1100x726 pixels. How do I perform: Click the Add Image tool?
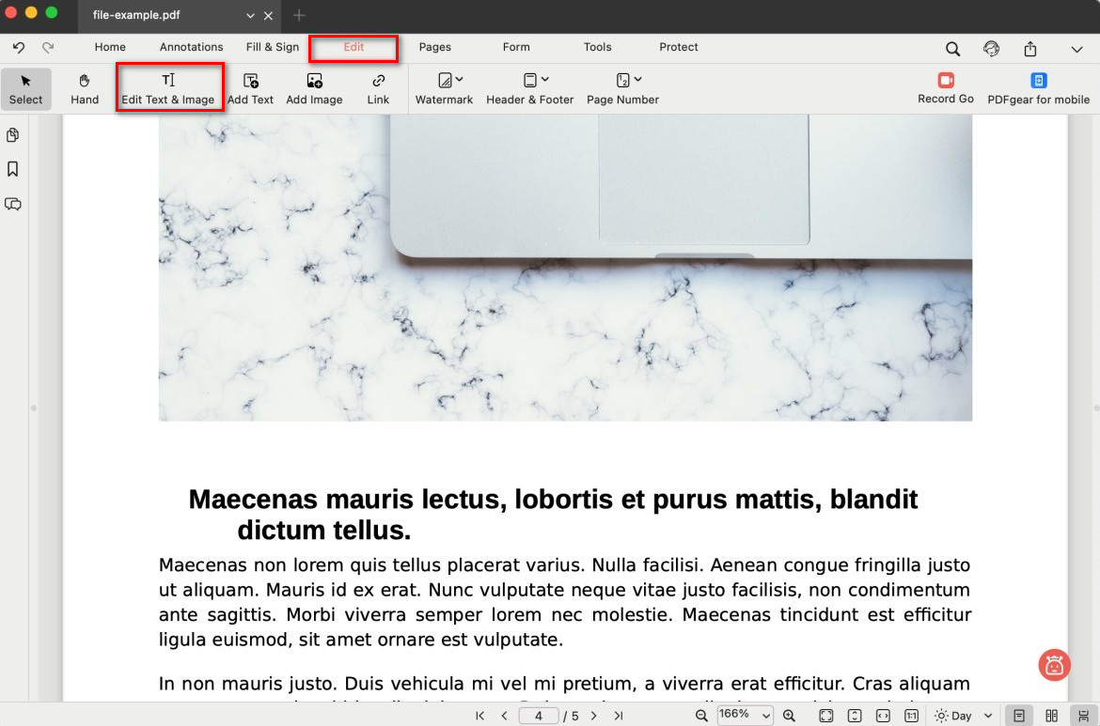314,89
